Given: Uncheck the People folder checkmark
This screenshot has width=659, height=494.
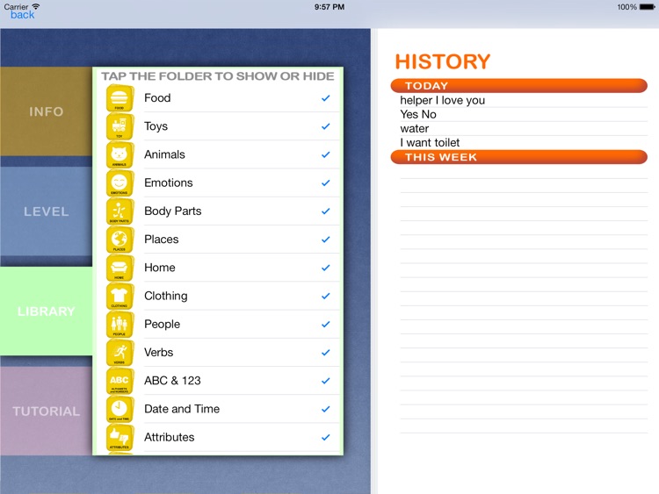Looking at the screenshot, I should [326, 325].
